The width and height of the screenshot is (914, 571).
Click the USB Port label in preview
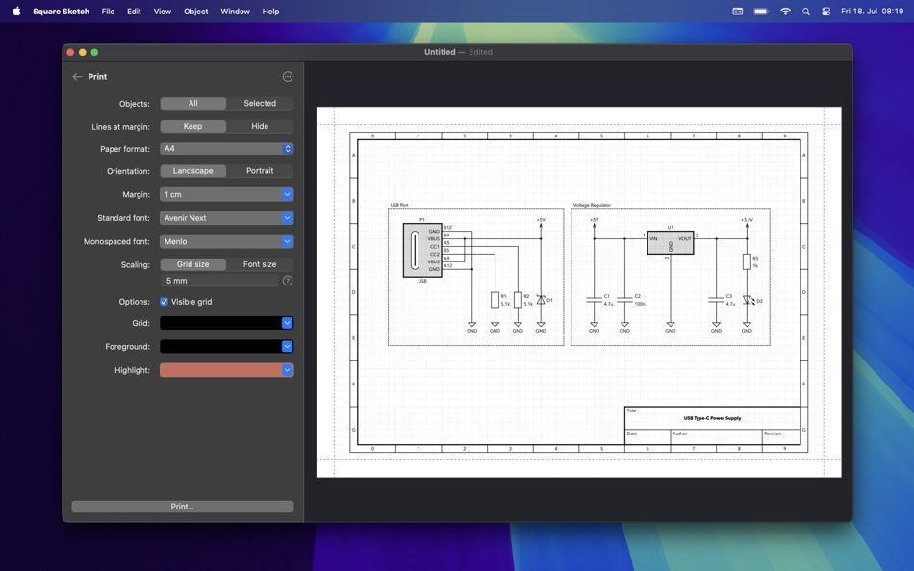(x=399, y=205)
